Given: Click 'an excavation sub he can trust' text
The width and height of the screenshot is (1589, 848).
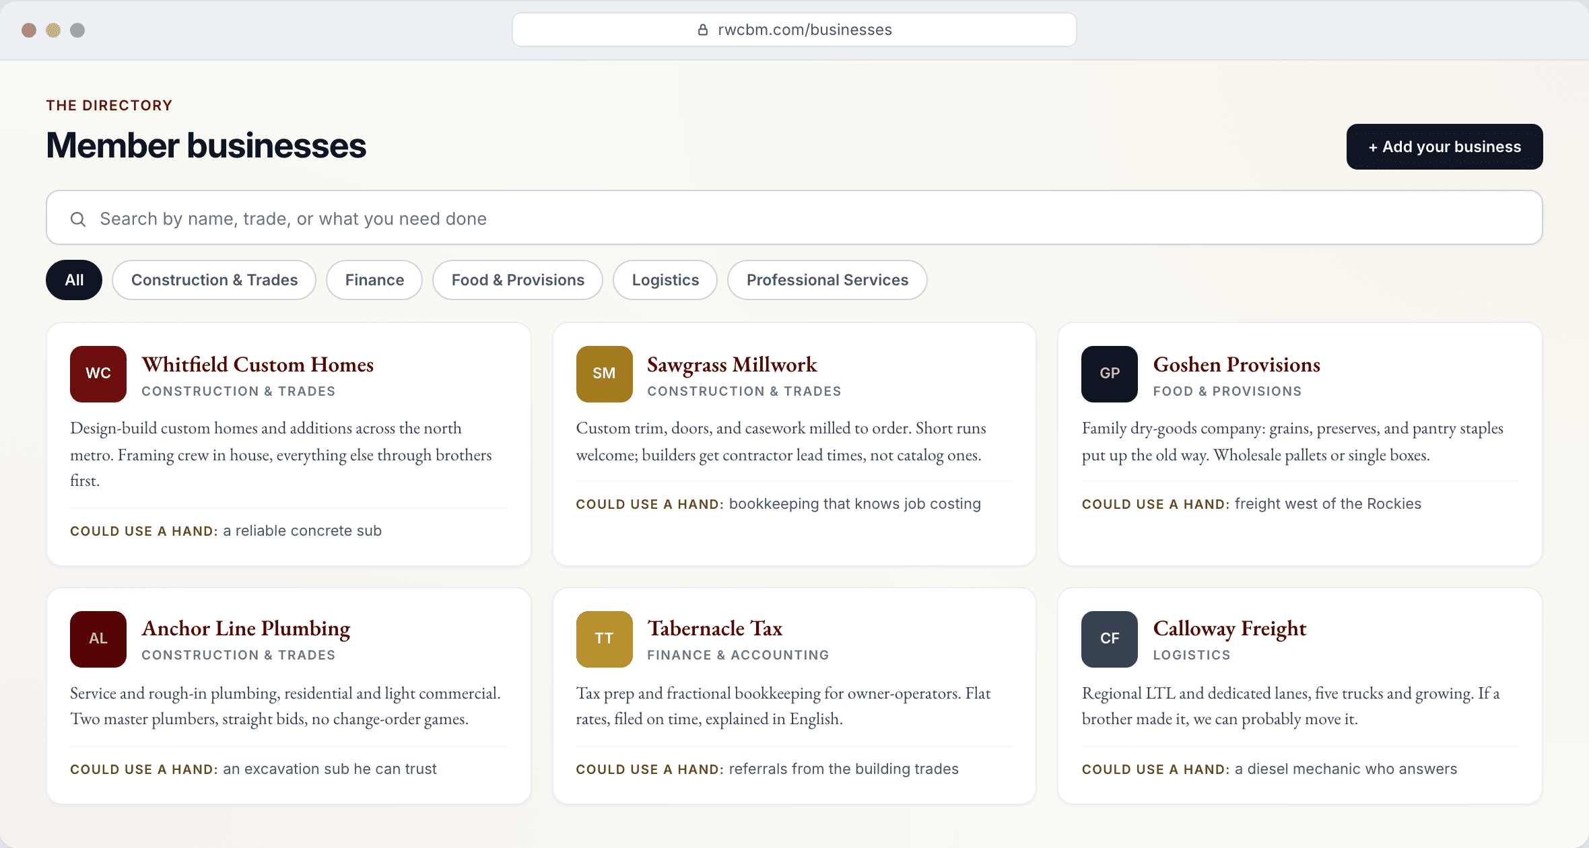Looking at the screenshot, I should coord(330,769).
